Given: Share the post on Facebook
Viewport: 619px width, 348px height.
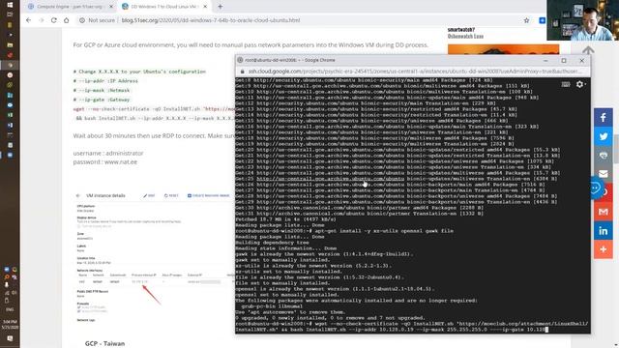Looking at the screenshot, I should tap(604, 117).
